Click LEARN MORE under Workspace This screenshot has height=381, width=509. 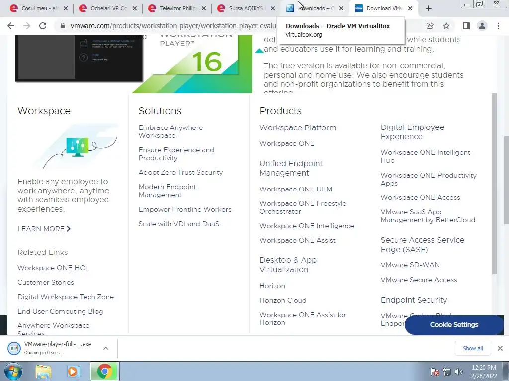44,229
